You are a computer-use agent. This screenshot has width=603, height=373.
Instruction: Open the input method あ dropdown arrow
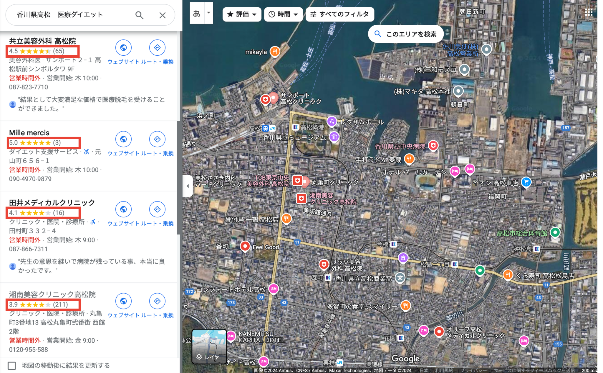tap(209, 13)
